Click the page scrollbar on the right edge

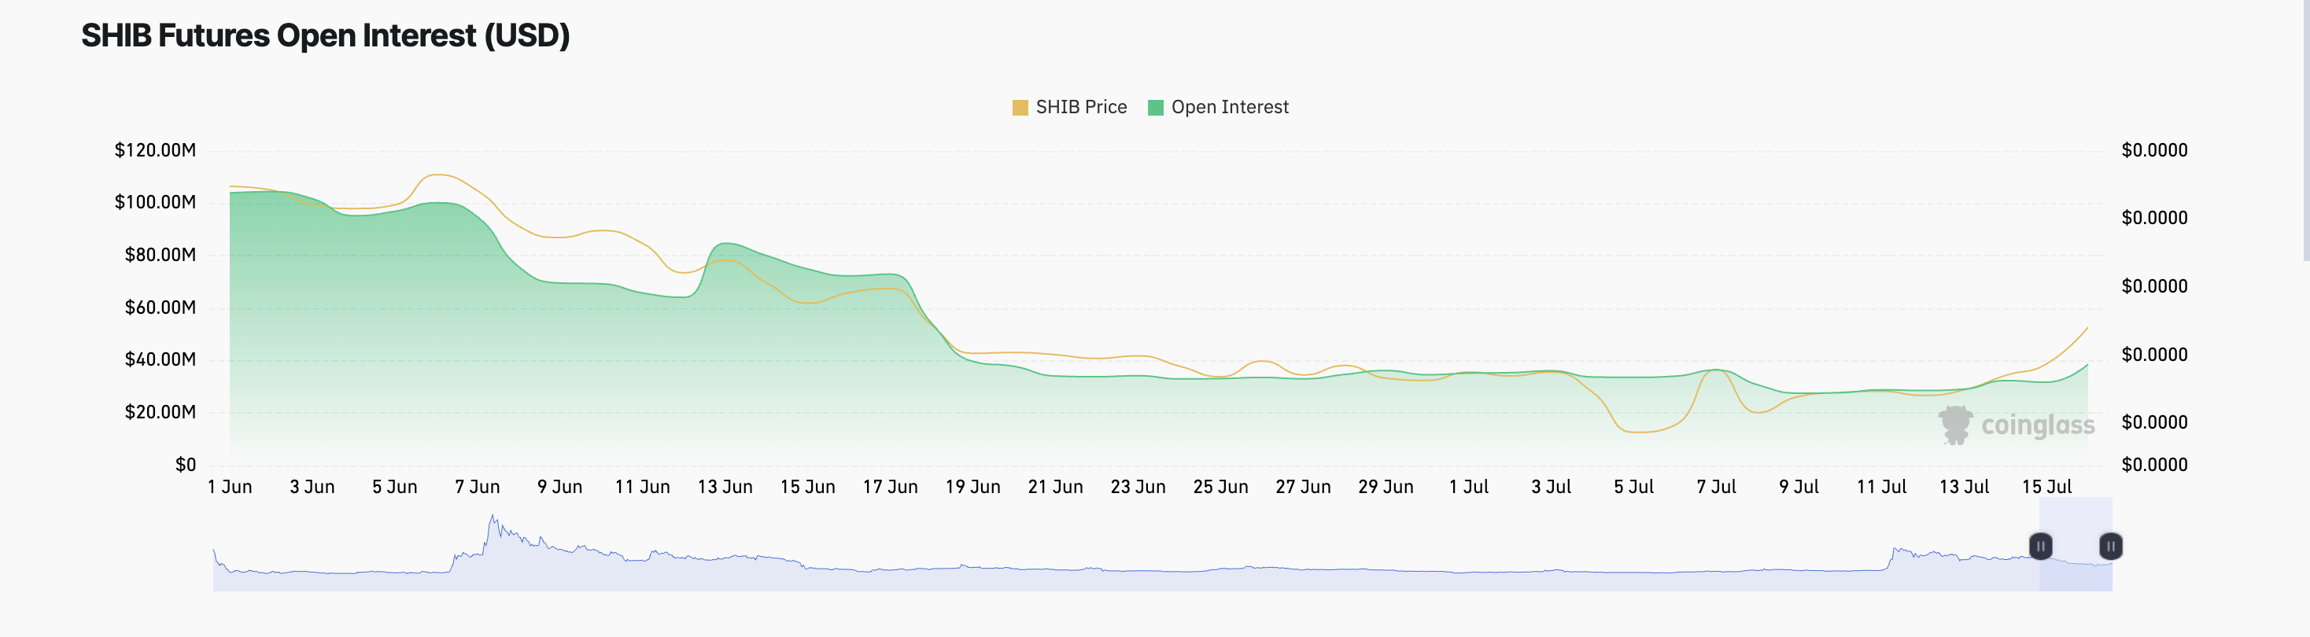(x=2305, y=130)
